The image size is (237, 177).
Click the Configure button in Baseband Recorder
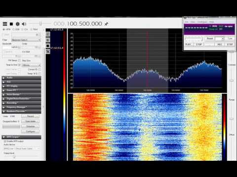coord(31,131)
